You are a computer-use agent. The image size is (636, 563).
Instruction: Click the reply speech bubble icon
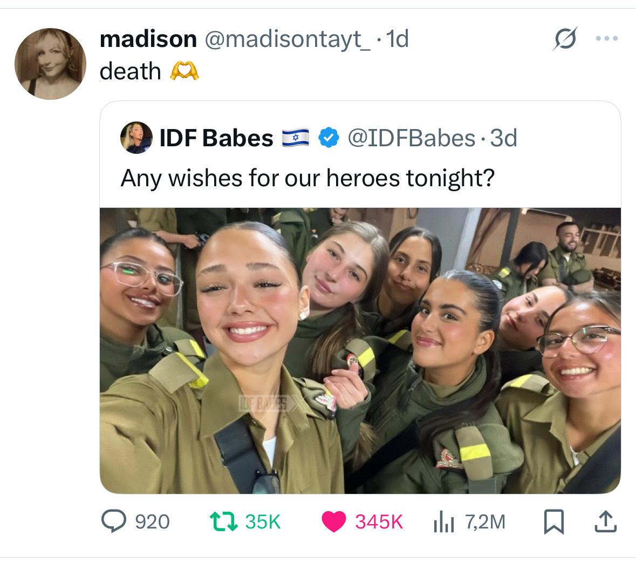pos(114,521)
